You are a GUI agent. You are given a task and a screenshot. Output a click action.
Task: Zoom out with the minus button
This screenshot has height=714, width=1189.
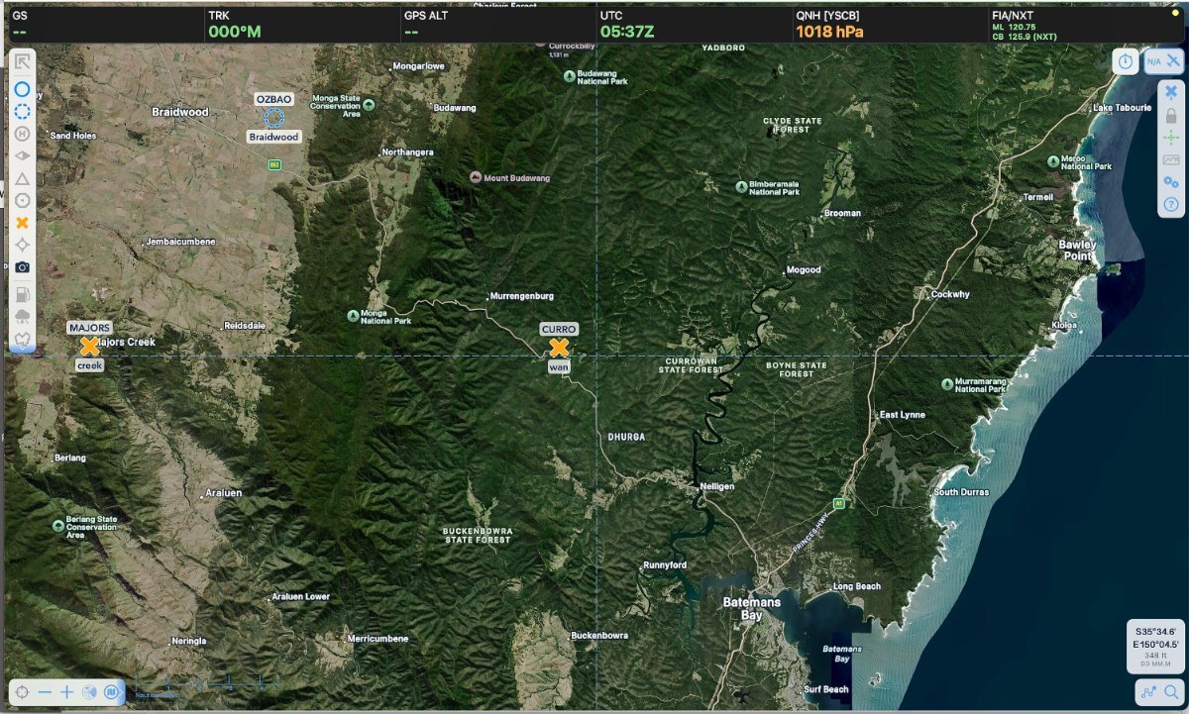coord(45,692)
